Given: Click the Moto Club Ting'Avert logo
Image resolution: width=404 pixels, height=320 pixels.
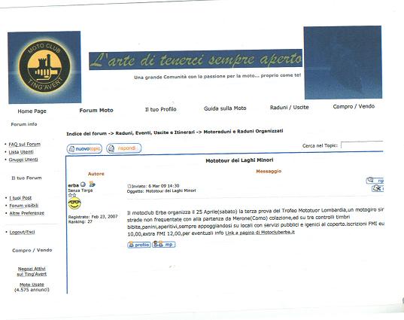Looking at the screenshot, I should [x=44, y=67].
